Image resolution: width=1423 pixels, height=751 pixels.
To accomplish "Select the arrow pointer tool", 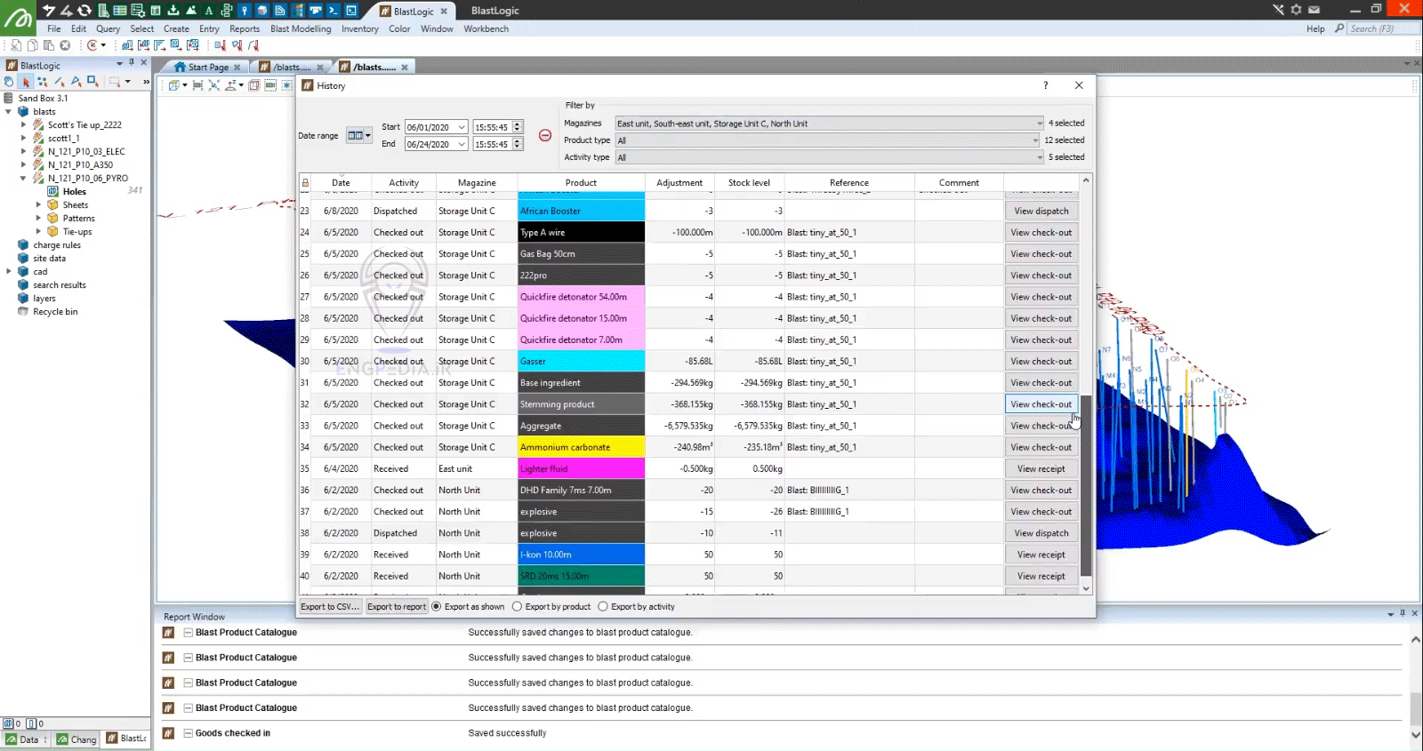I will pyautogui.click(x=26, y=82).
